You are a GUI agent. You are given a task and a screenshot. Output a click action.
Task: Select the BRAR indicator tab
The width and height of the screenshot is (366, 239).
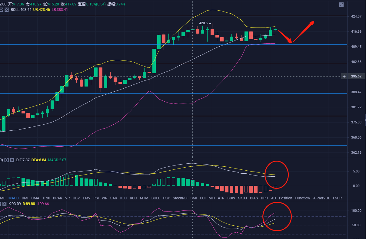click(58, 198)
